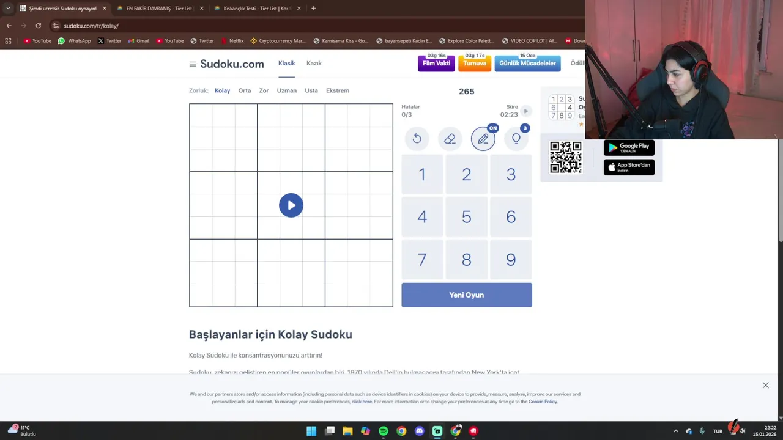This screenshot has height=440, width=783.
Task: Click the Google Play download badge
Action: click(x=629, y=147)
